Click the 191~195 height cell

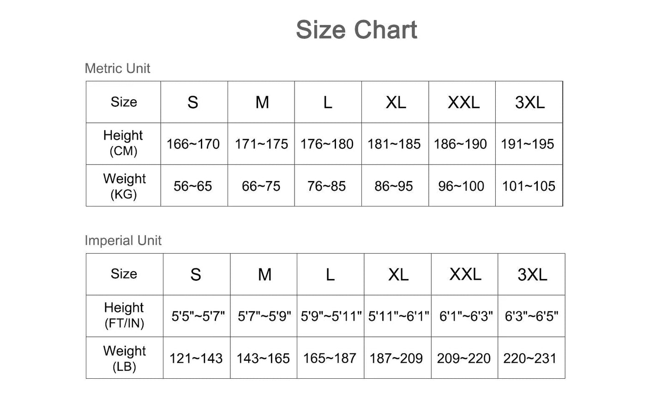tap(528, 144)
